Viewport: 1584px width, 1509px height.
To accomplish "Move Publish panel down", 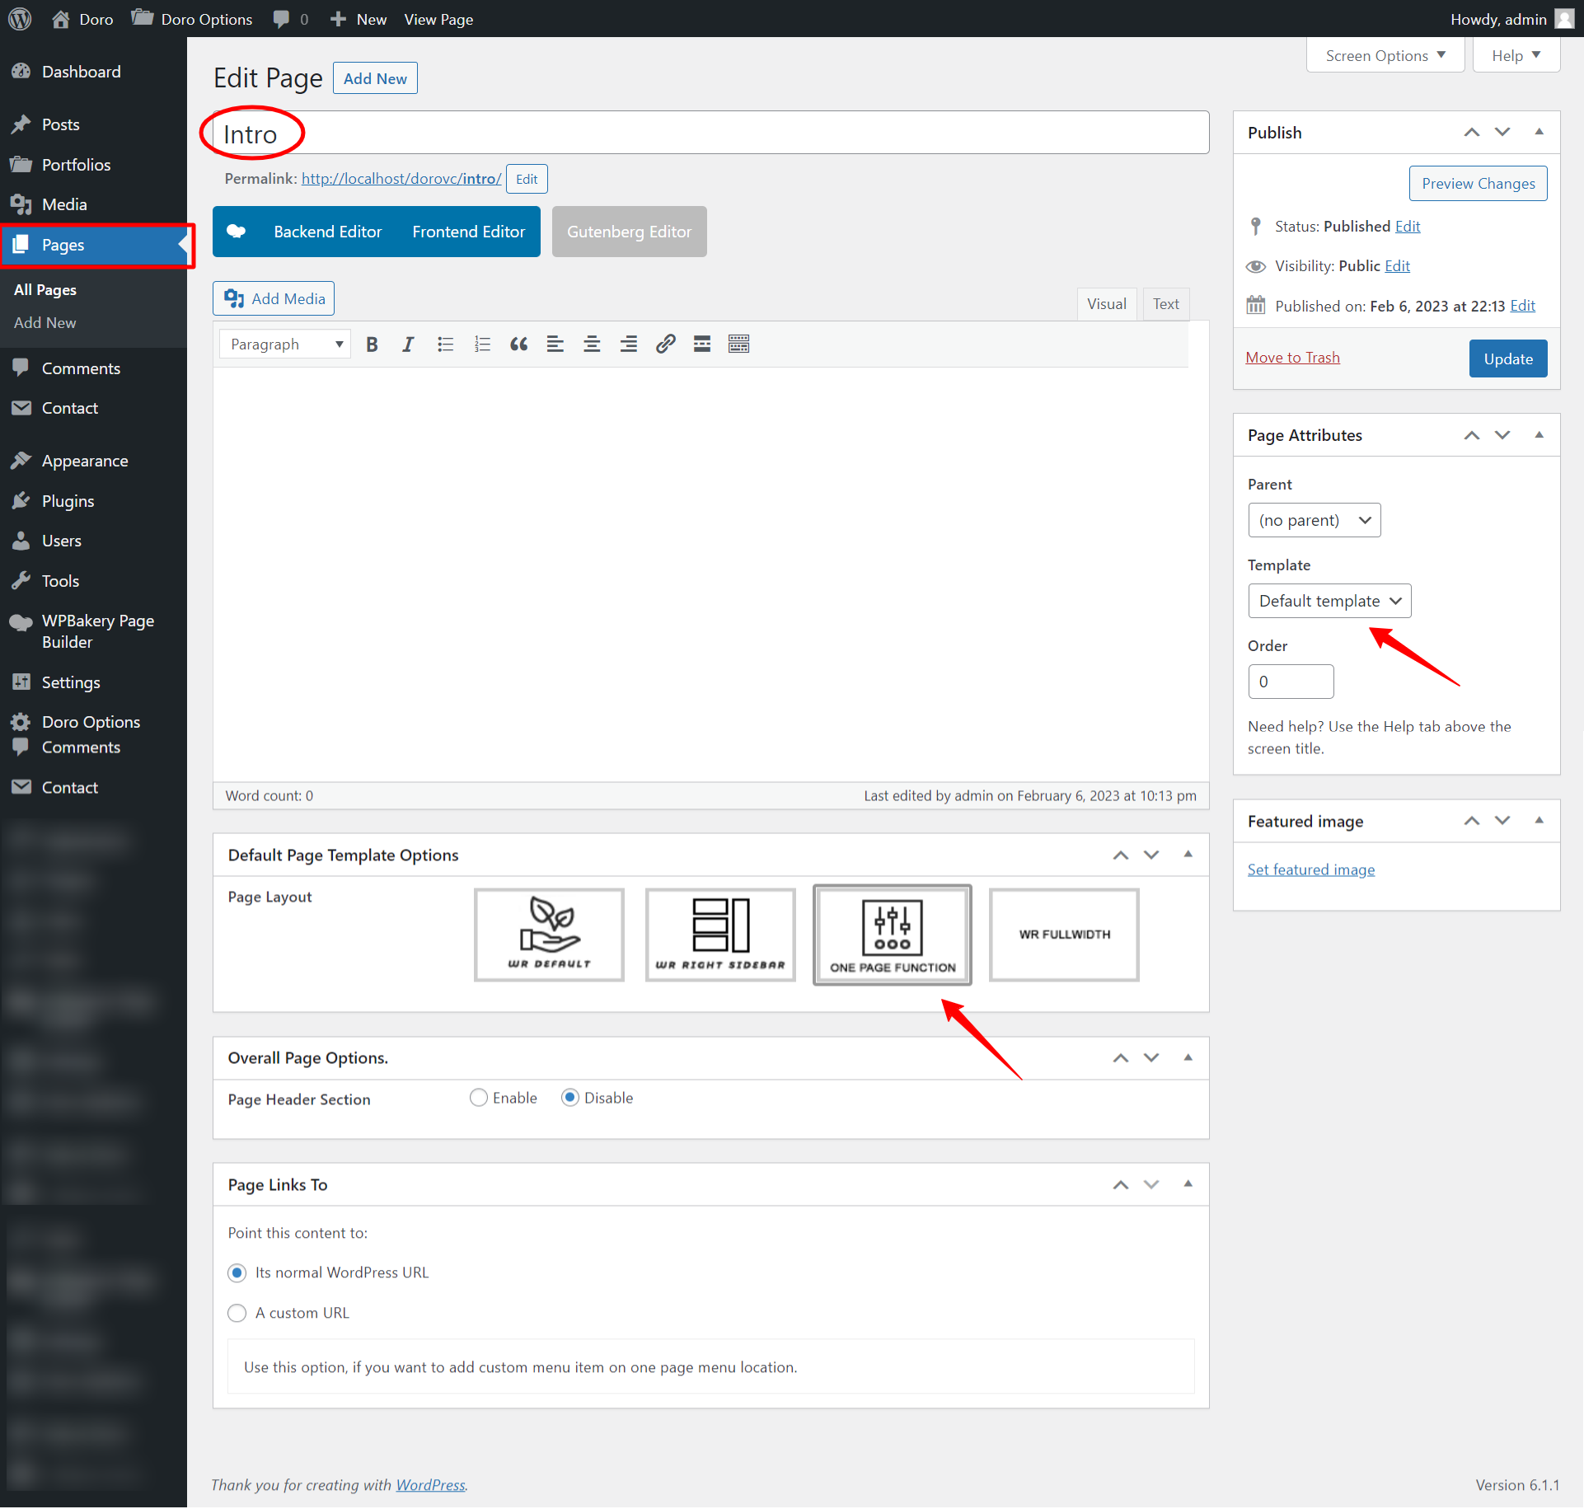I will [1502, 132].
